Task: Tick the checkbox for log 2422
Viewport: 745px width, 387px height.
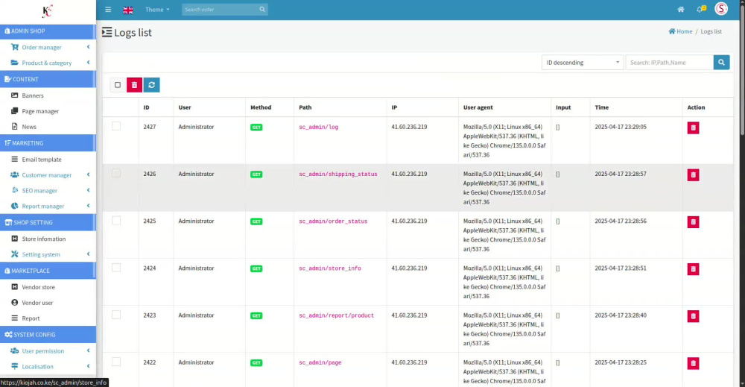Action: tap(116, 362)
